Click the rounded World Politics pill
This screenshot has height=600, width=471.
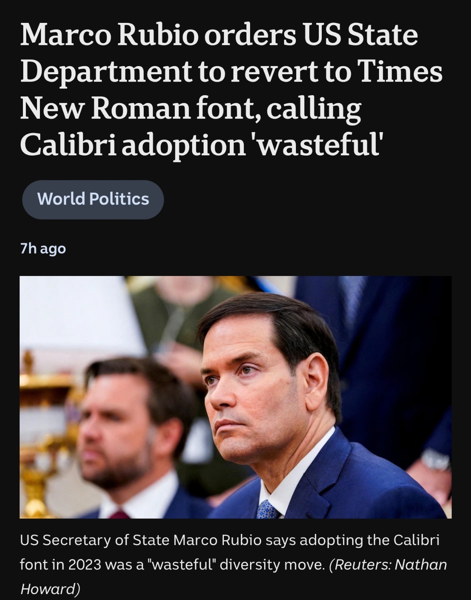(x=93, y=199)
